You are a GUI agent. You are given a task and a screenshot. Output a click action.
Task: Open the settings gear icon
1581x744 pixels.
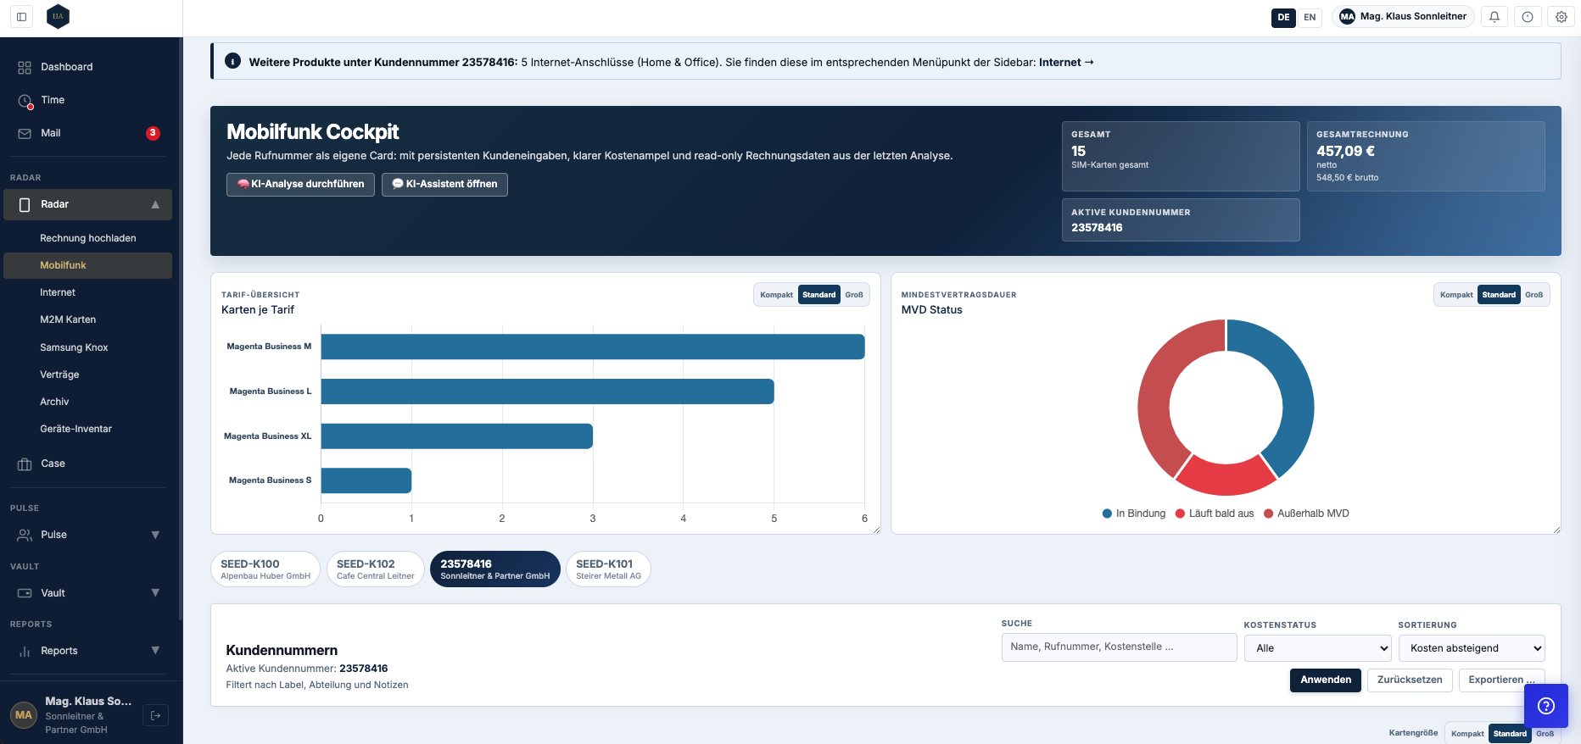pos(1561,17)
